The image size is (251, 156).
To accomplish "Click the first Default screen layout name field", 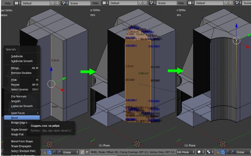I will click(x=36, y=3).
